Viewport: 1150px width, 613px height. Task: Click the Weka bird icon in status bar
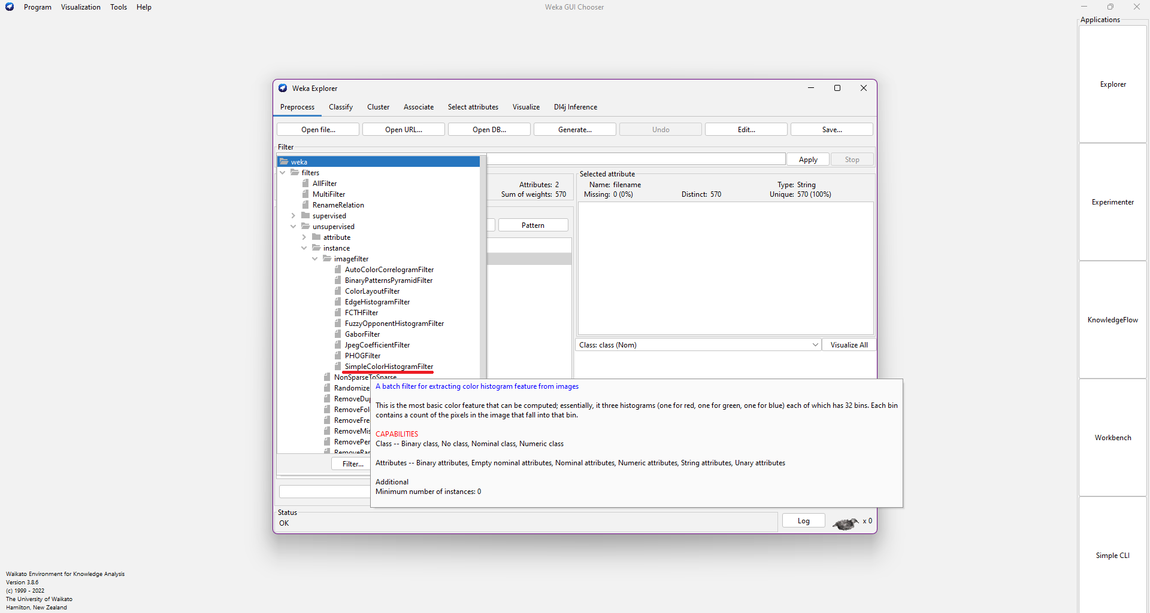click(x=845, y=523)
